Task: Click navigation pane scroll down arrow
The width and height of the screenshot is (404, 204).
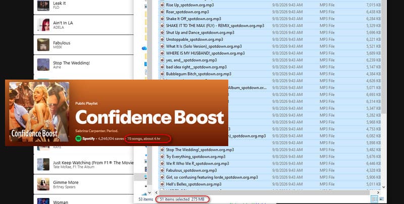Action: (149, 192)
